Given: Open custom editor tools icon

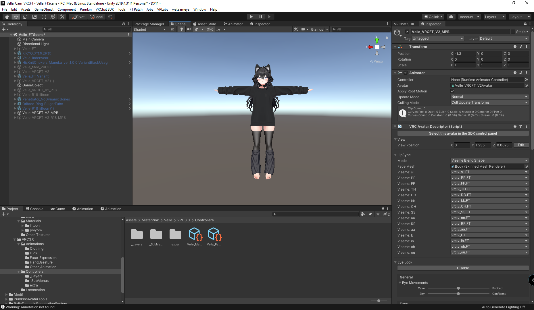Looking at the screenshot, I should coord(62,17).
